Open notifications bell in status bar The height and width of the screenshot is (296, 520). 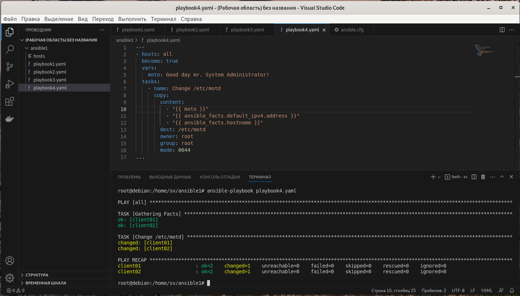(512, 291)
